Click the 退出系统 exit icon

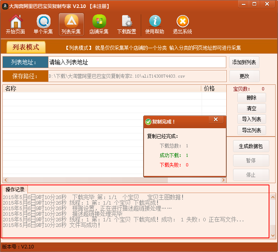point(183,24)
